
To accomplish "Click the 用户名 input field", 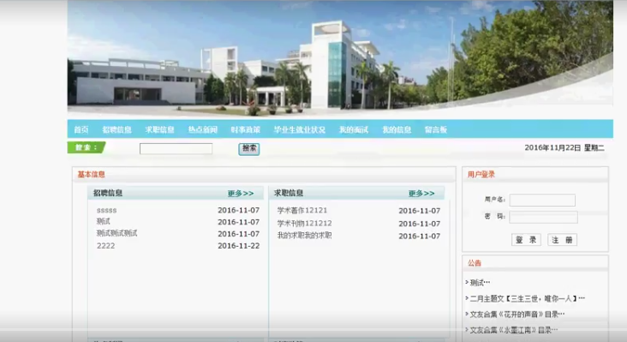I will click(x=542, y=200).
